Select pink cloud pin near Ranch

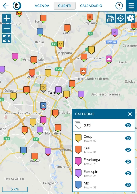point(109,59)
